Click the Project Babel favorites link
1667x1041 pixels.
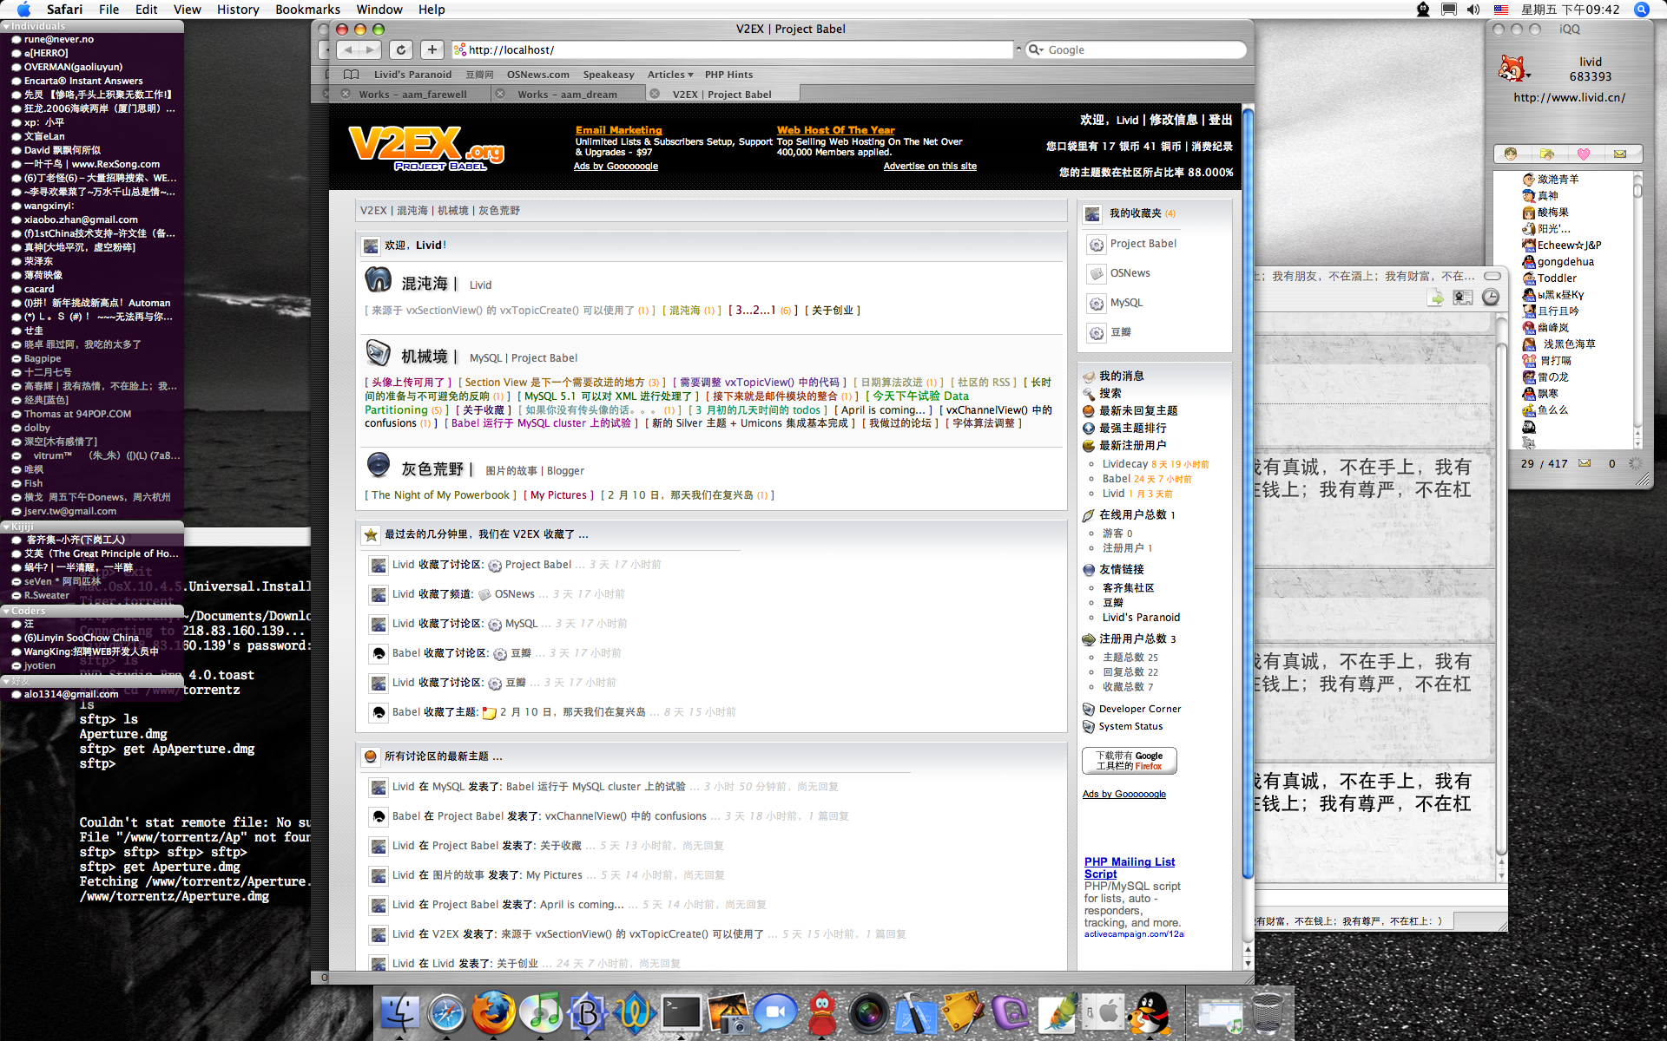[x=1143, y=244]
